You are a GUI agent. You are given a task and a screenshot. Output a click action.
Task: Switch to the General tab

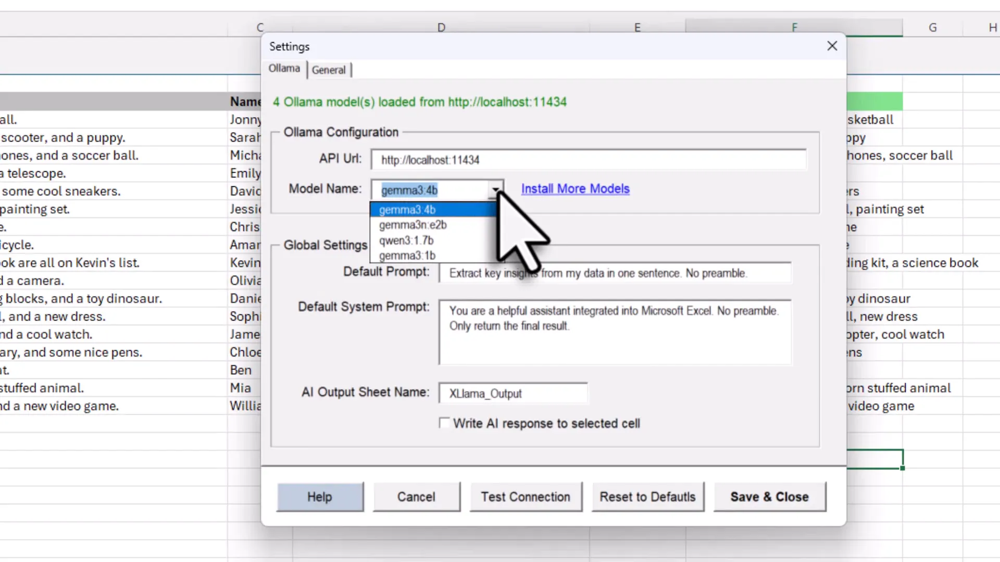coord(329,70)
